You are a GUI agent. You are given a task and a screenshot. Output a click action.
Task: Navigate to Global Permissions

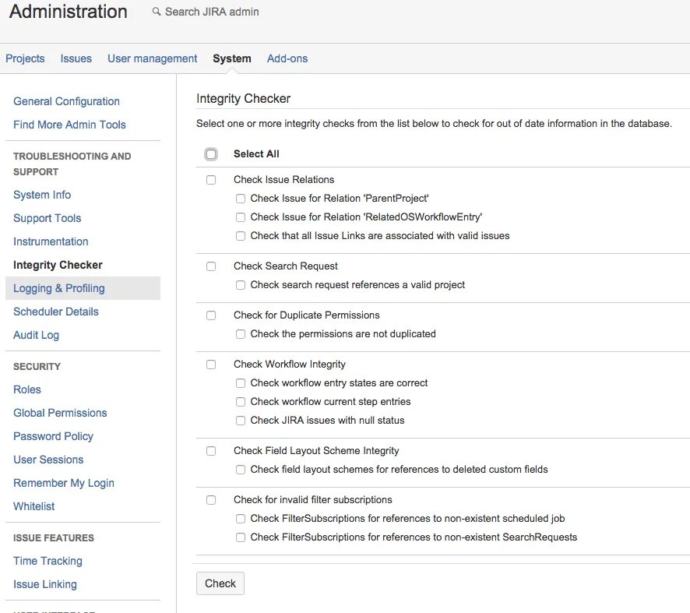click(x=60, y=413)
